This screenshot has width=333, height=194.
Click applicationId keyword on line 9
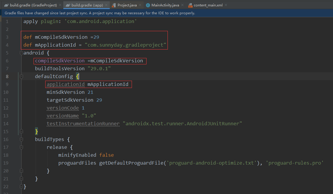(x=66, y=84)
